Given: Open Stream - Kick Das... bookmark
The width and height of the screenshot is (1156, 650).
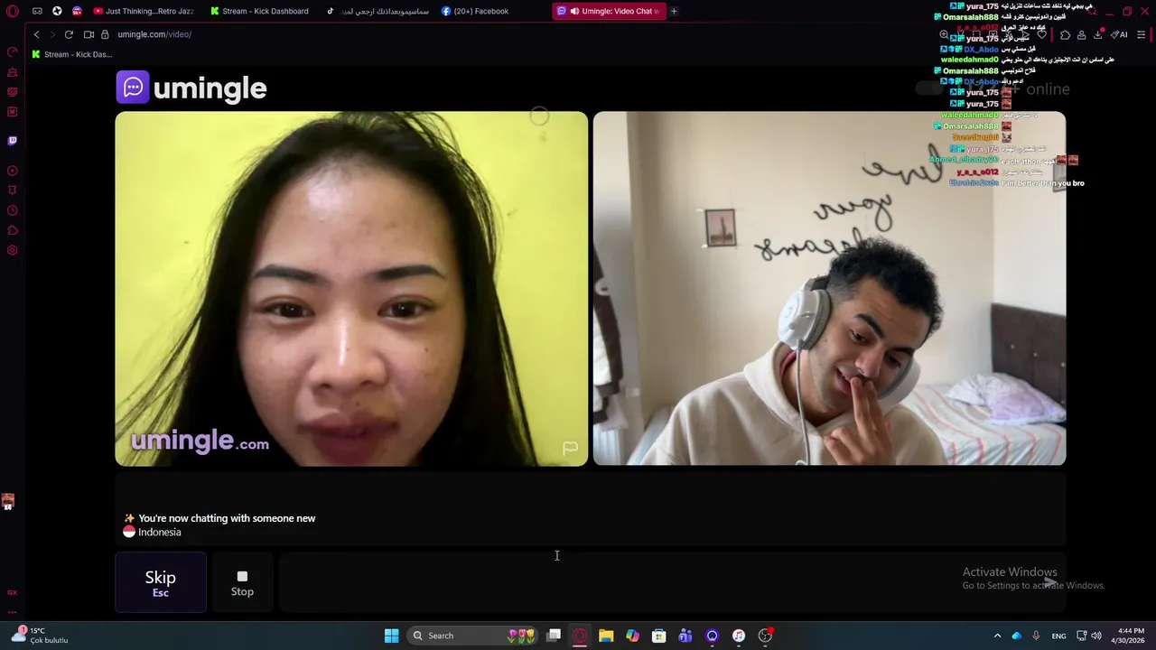Looking at the screenshot, I should pyautogui.click(x=71, y=54).
